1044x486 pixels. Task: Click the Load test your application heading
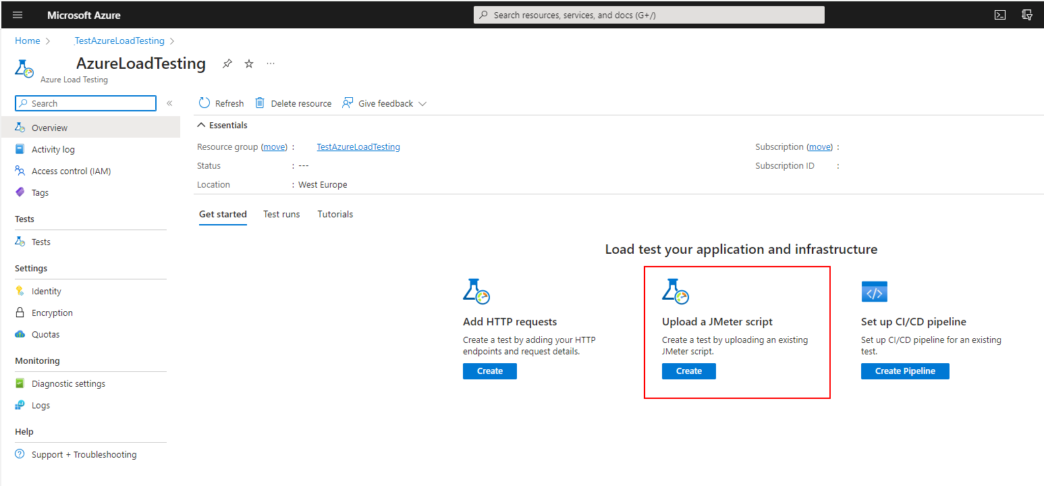[x=741, y=249]
